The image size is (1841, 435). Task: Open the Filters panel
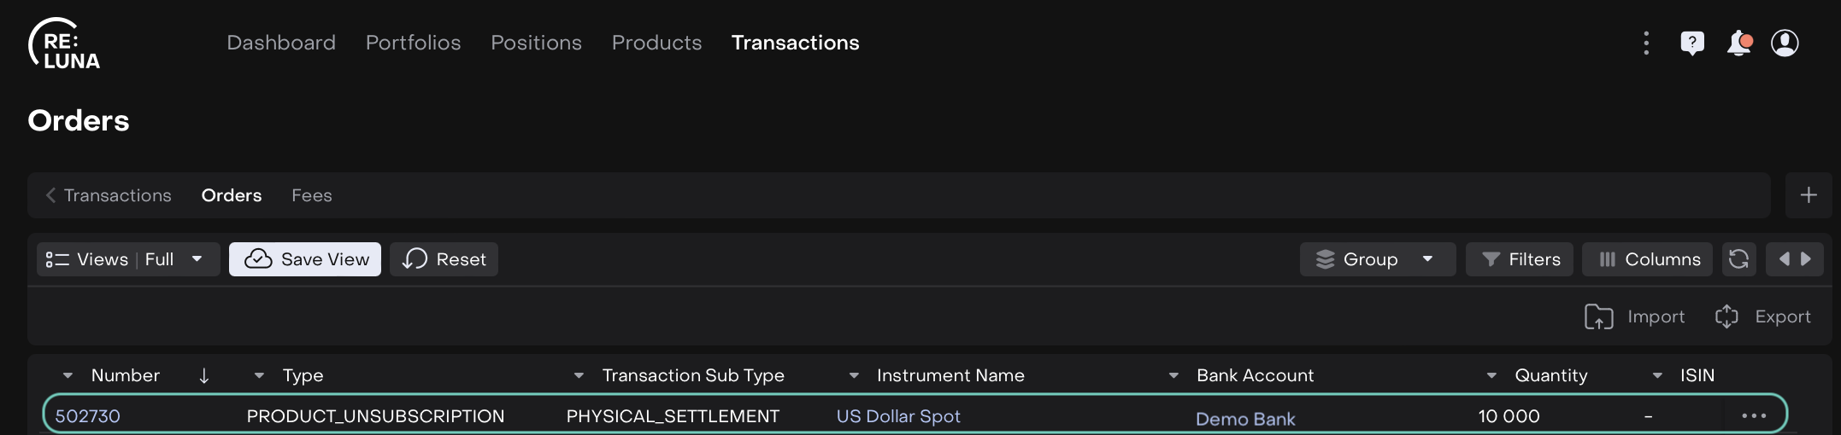(x=1521, y=259)
